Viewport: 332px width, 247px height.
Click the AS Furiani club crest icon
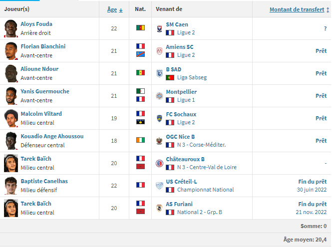(x=159, y=208)
